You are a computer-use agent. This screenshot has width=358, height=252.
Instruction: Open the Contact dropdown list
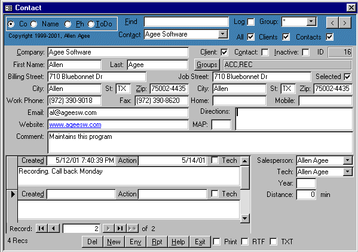pos(222,34)
